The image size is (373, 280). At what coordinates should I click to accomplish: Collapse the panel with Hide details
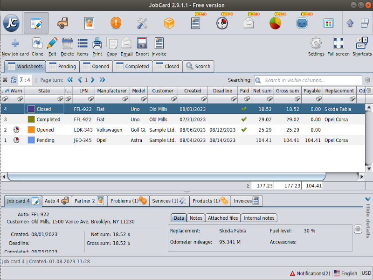[x=368, y=217]
